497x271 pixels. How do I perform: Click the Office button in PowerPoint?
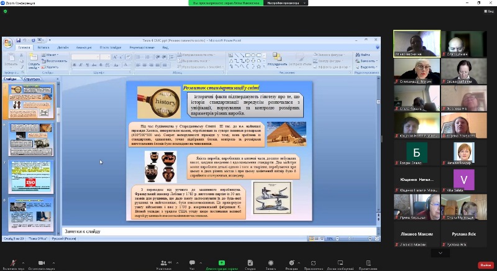coord(7,42)
